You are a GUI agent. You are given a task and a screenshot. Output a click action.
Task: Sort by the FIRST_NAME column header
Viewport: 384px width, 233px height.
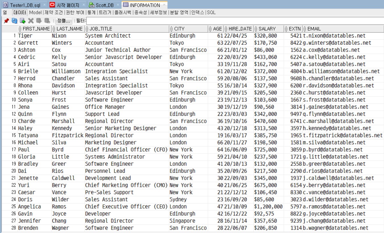(34, 29)
